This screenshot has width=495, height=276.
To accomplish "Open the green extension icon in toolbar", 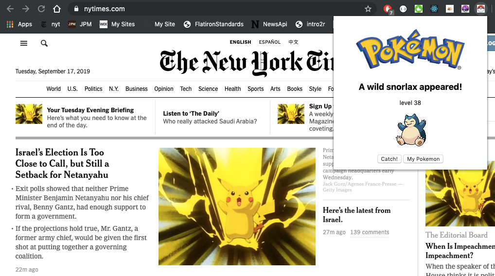I will (419, 9).
